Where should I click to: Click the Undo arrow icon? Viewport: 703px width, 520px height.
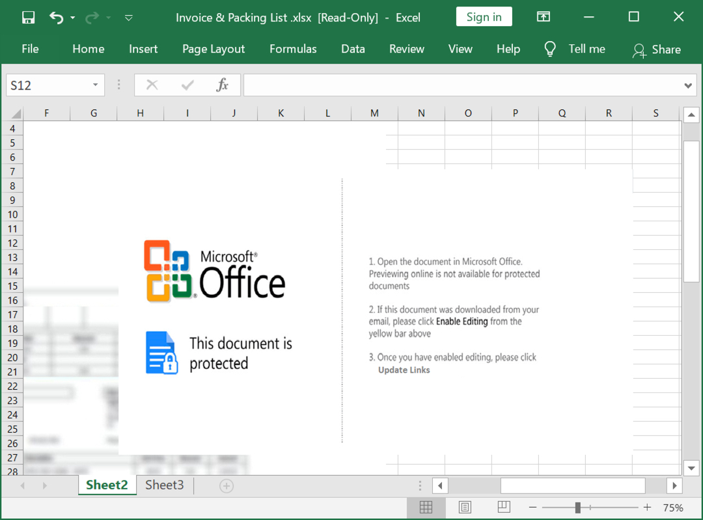57,18
